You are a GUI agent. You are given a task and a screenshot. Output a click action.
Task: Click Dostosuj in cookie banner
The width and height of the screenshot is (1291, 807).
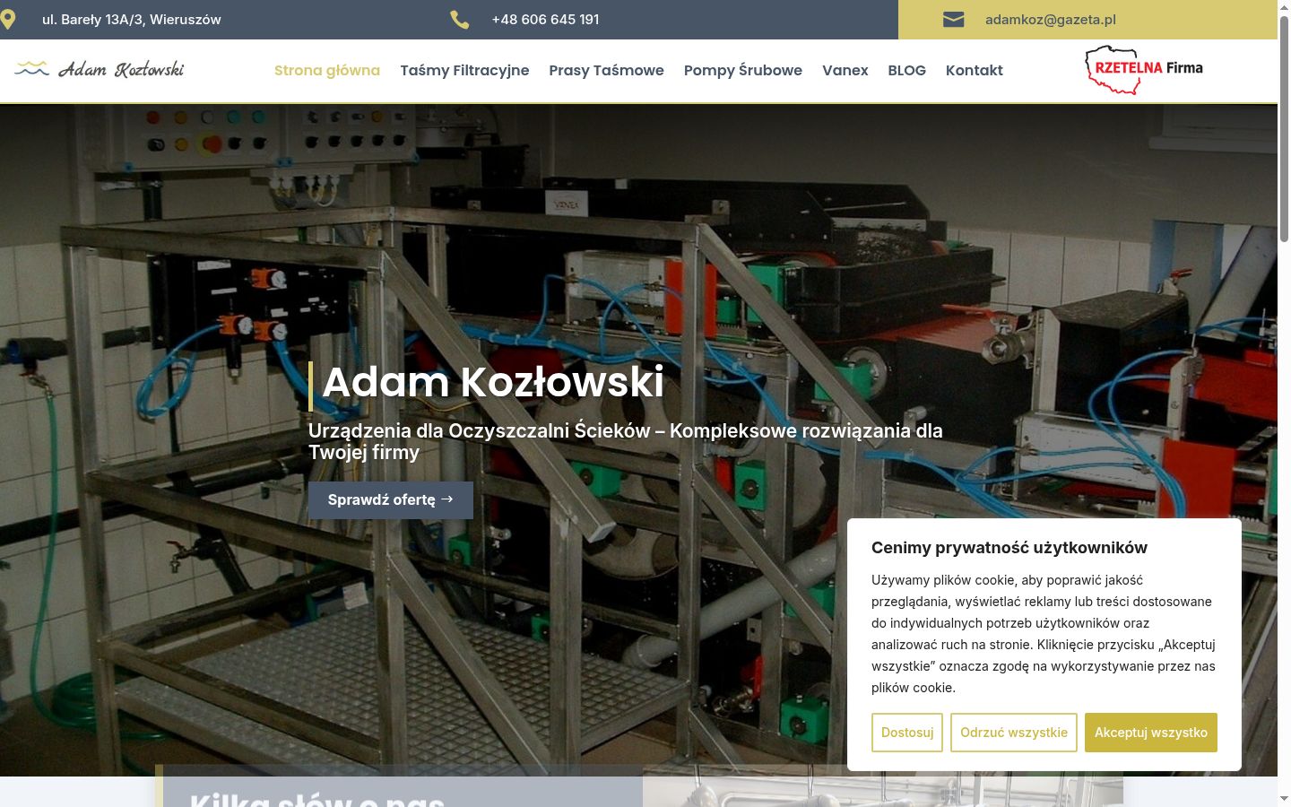click(907, 733)
